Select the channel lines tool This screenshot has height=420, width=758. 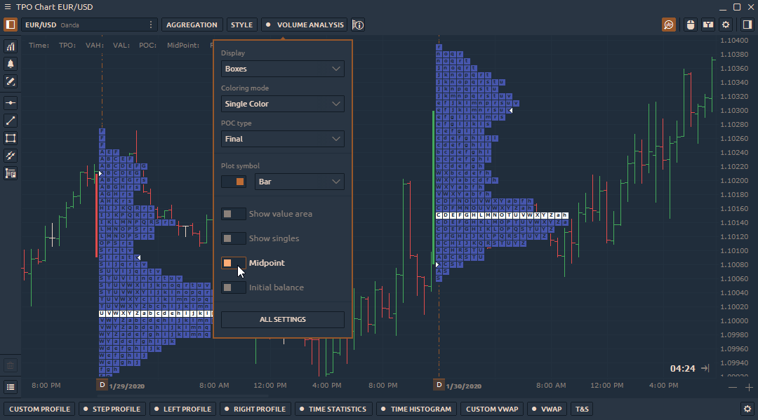click(x=10, y=156)
